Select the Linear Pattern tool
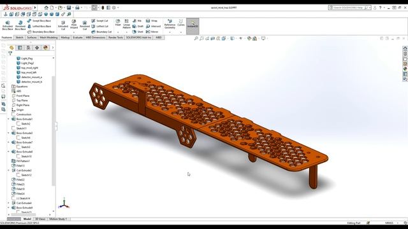The image size is (408, 229). (126, 24)
